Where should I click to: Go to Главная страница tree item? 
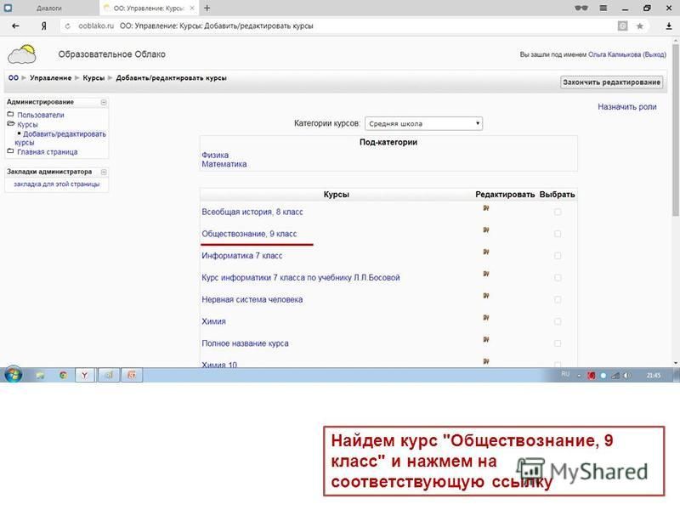(48, 152)
